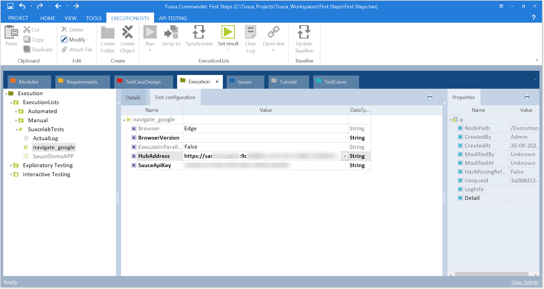Click the Clear Log icon
This screenshot has height=289, width=544.
(250, 32)
